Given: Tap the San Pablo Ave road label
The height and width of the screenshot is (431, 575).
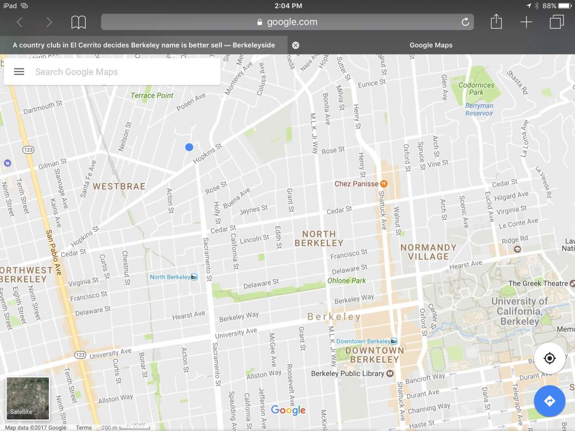Looking at the screenshot, I should [53, 252].
